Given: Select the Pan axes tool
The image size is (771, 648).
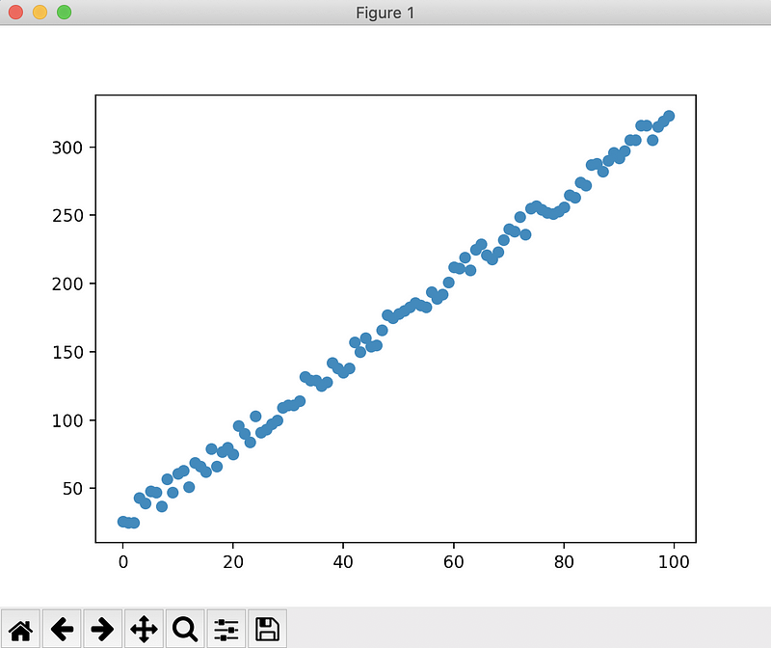Looking at the screenshot, I should [x=144, y=630].
